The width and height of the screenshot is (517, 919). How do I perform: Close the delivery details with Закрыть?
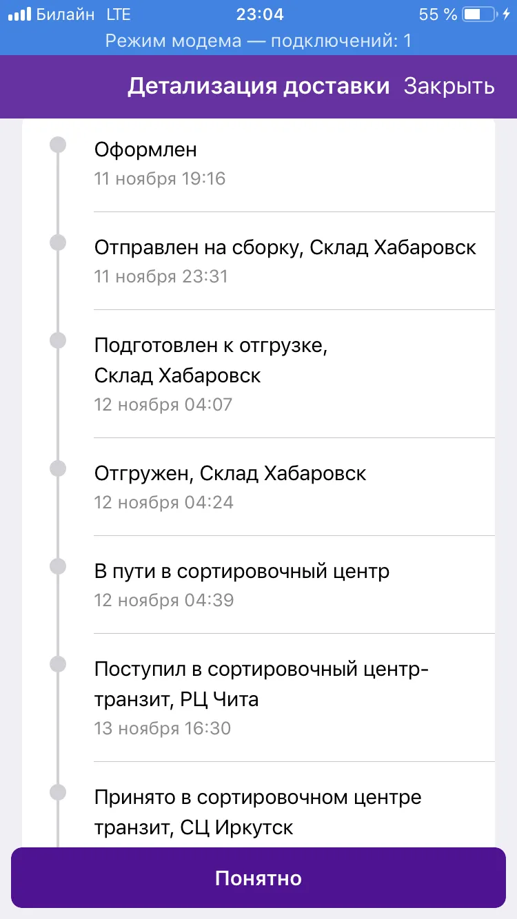coord(449,86)
